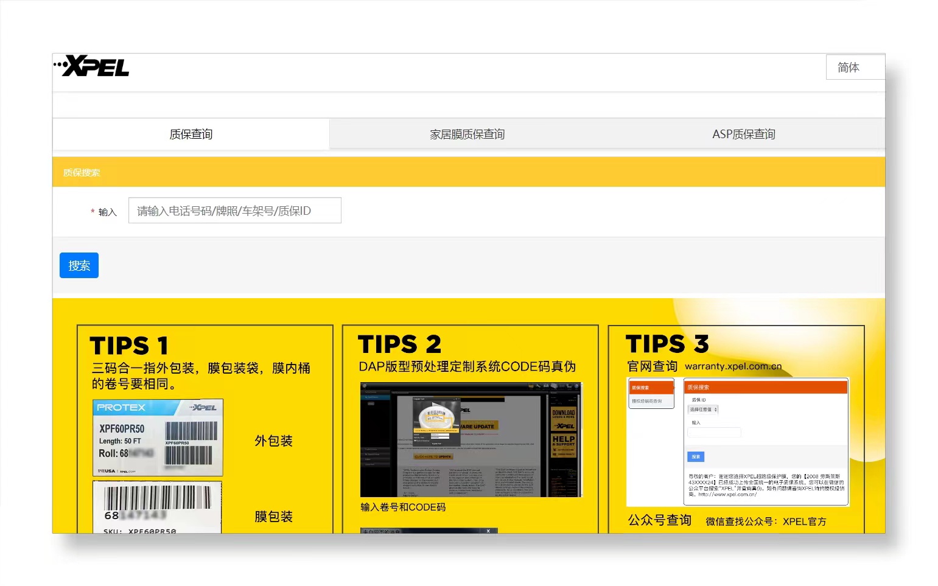Click the 微信查找公众号：XPEL官方 text
This screenshot has width=938, height=586.
click(766, 521)
